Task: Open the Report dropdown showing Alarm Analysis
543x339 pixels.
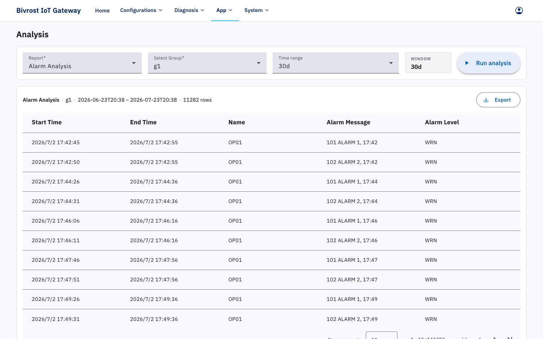Action: click(82, 63)
